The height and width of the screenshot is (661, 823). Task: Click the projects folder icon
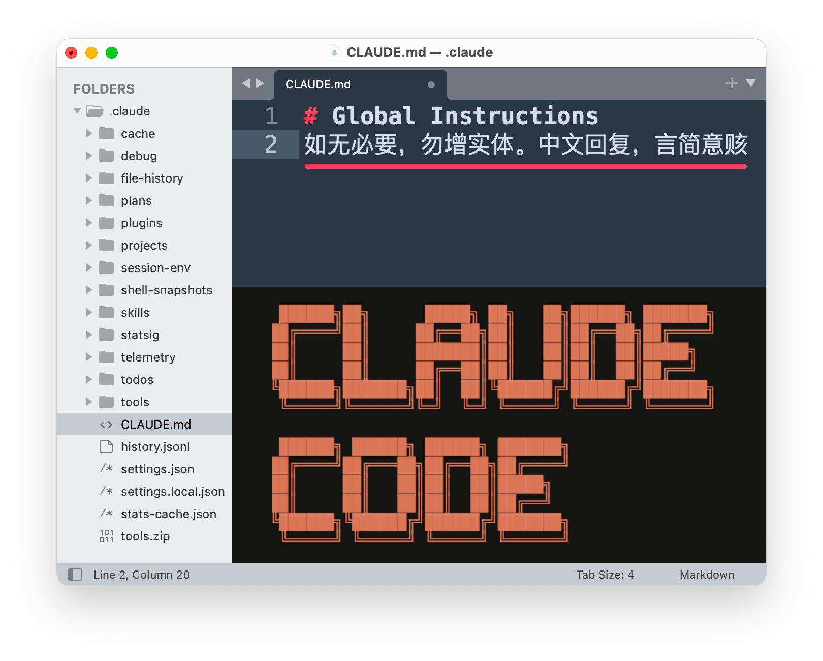pos(106,245)
